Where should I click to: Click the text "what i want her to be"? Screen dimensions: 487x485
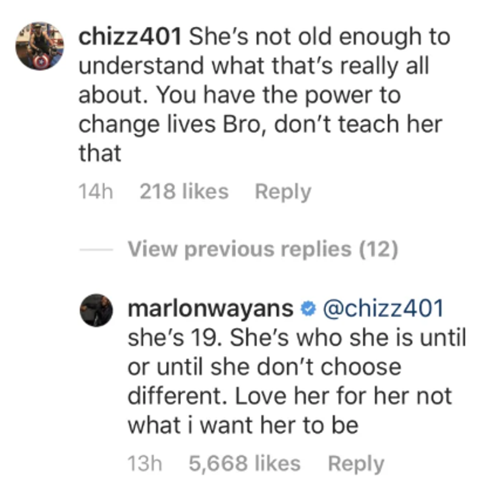(243, 425)
